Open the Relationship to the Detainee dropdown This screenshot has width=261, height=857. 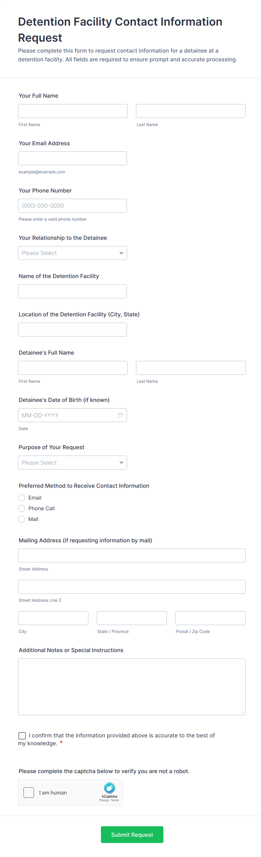coord(72,253)
